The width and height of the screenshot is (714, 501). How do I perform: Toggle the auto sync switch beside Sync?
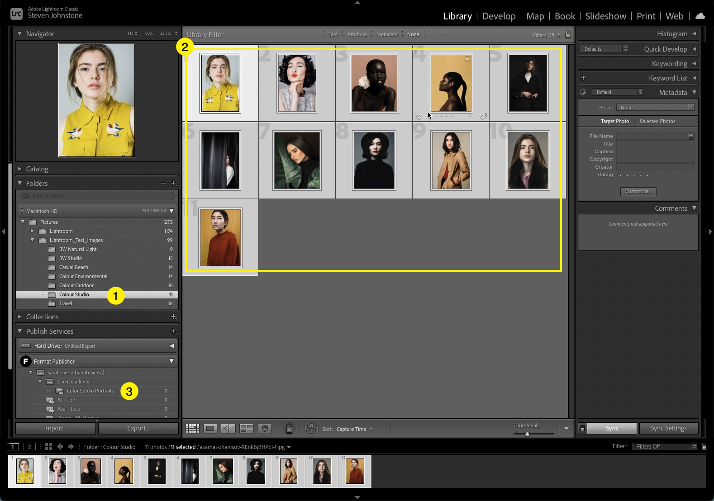coord(582,428)
